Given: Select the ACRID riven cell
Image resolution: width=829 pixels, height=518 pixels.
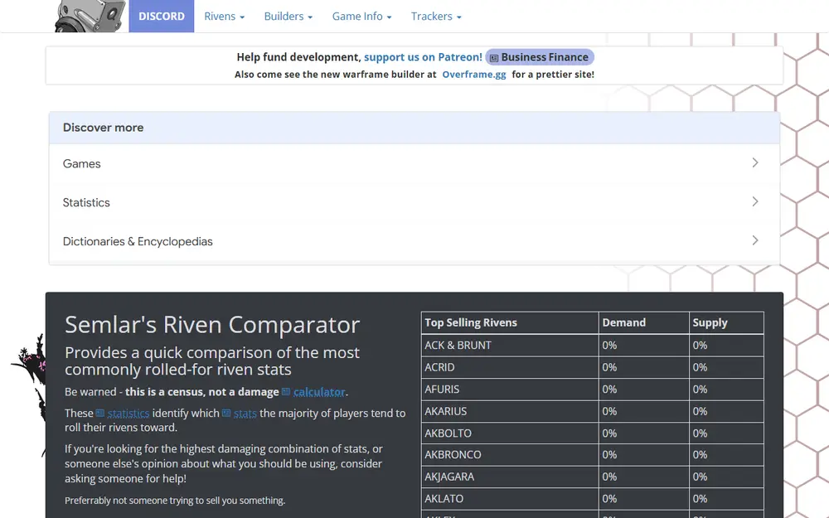Looking at the screenshot, I should pos(510,367).
